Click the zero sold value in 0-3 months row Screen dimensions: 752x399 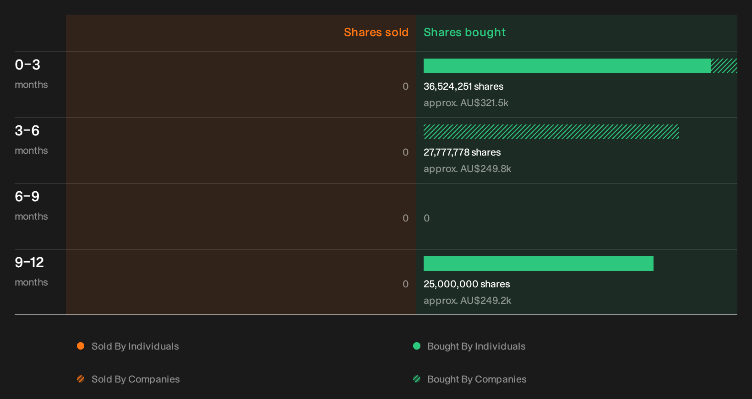point(405,86)
